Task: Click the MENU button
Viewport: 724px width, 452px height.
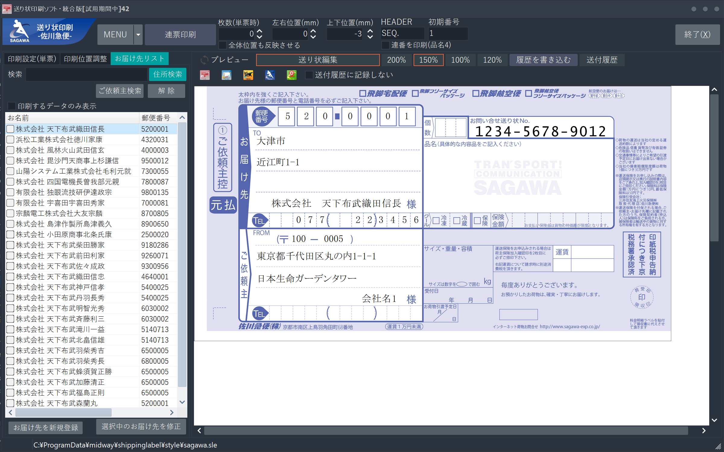Action: pos(115,35)
